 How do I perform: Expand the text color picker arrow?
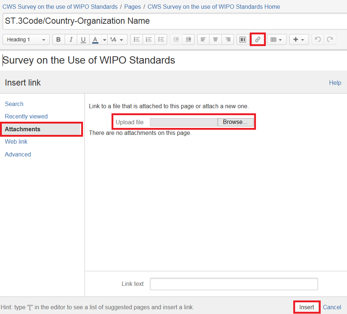[104, 39]
